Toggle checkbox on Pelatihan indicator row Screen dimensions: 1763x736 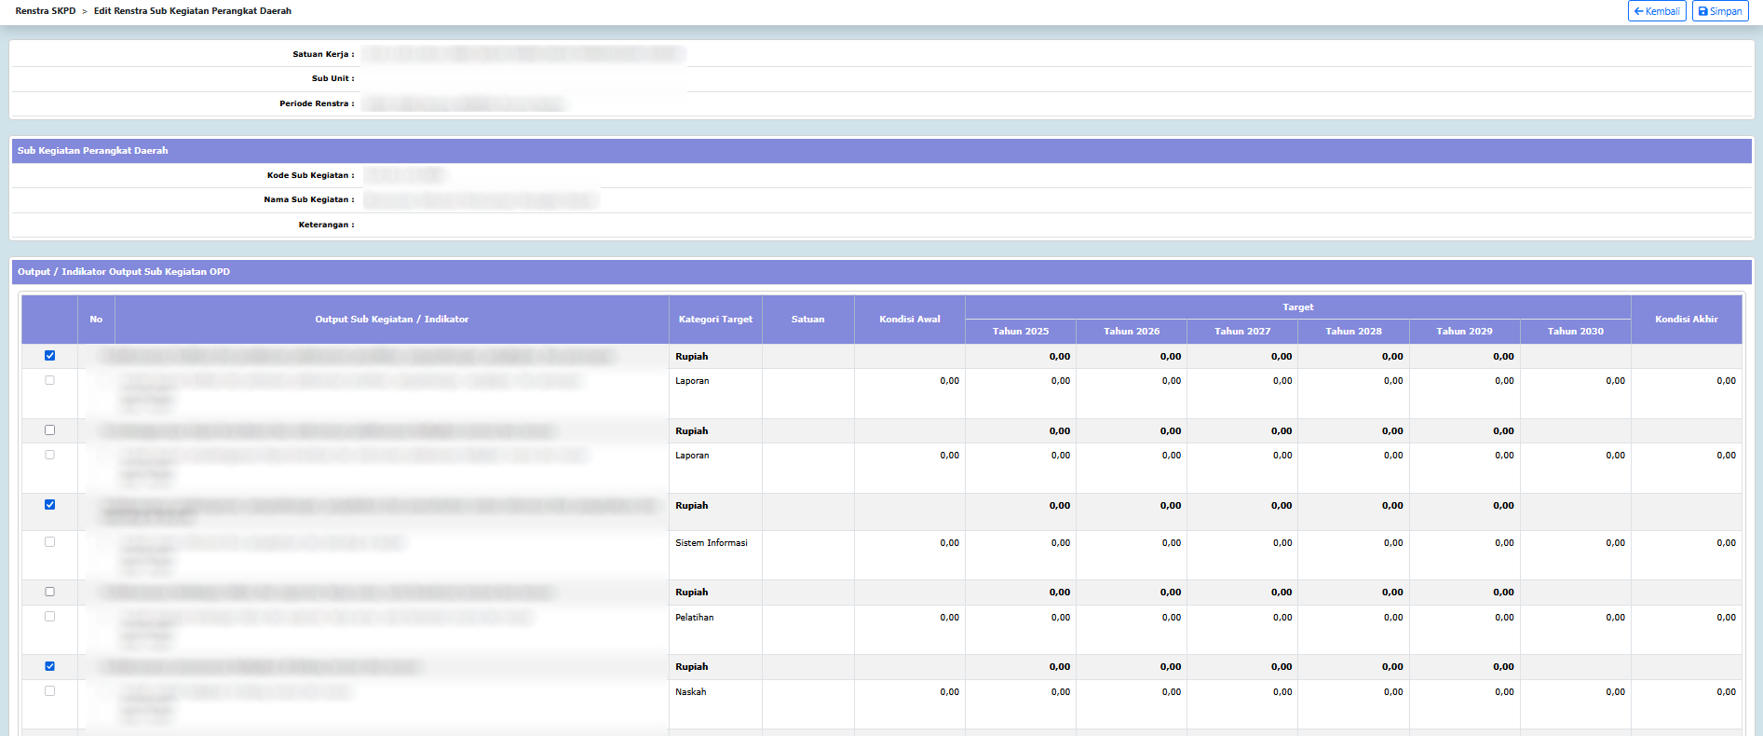(50, 617)
